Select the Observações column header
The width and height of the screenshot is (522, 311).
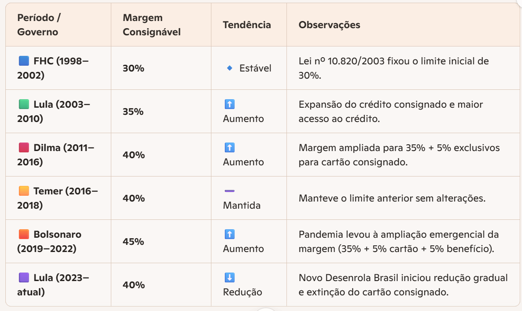pyautogui.click(x=329, y=25)
